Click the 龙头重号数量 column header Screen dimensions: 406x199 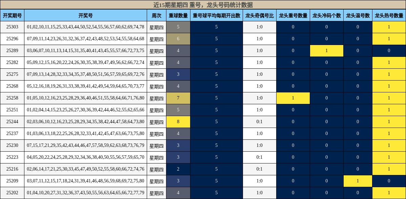click(293, 15)
